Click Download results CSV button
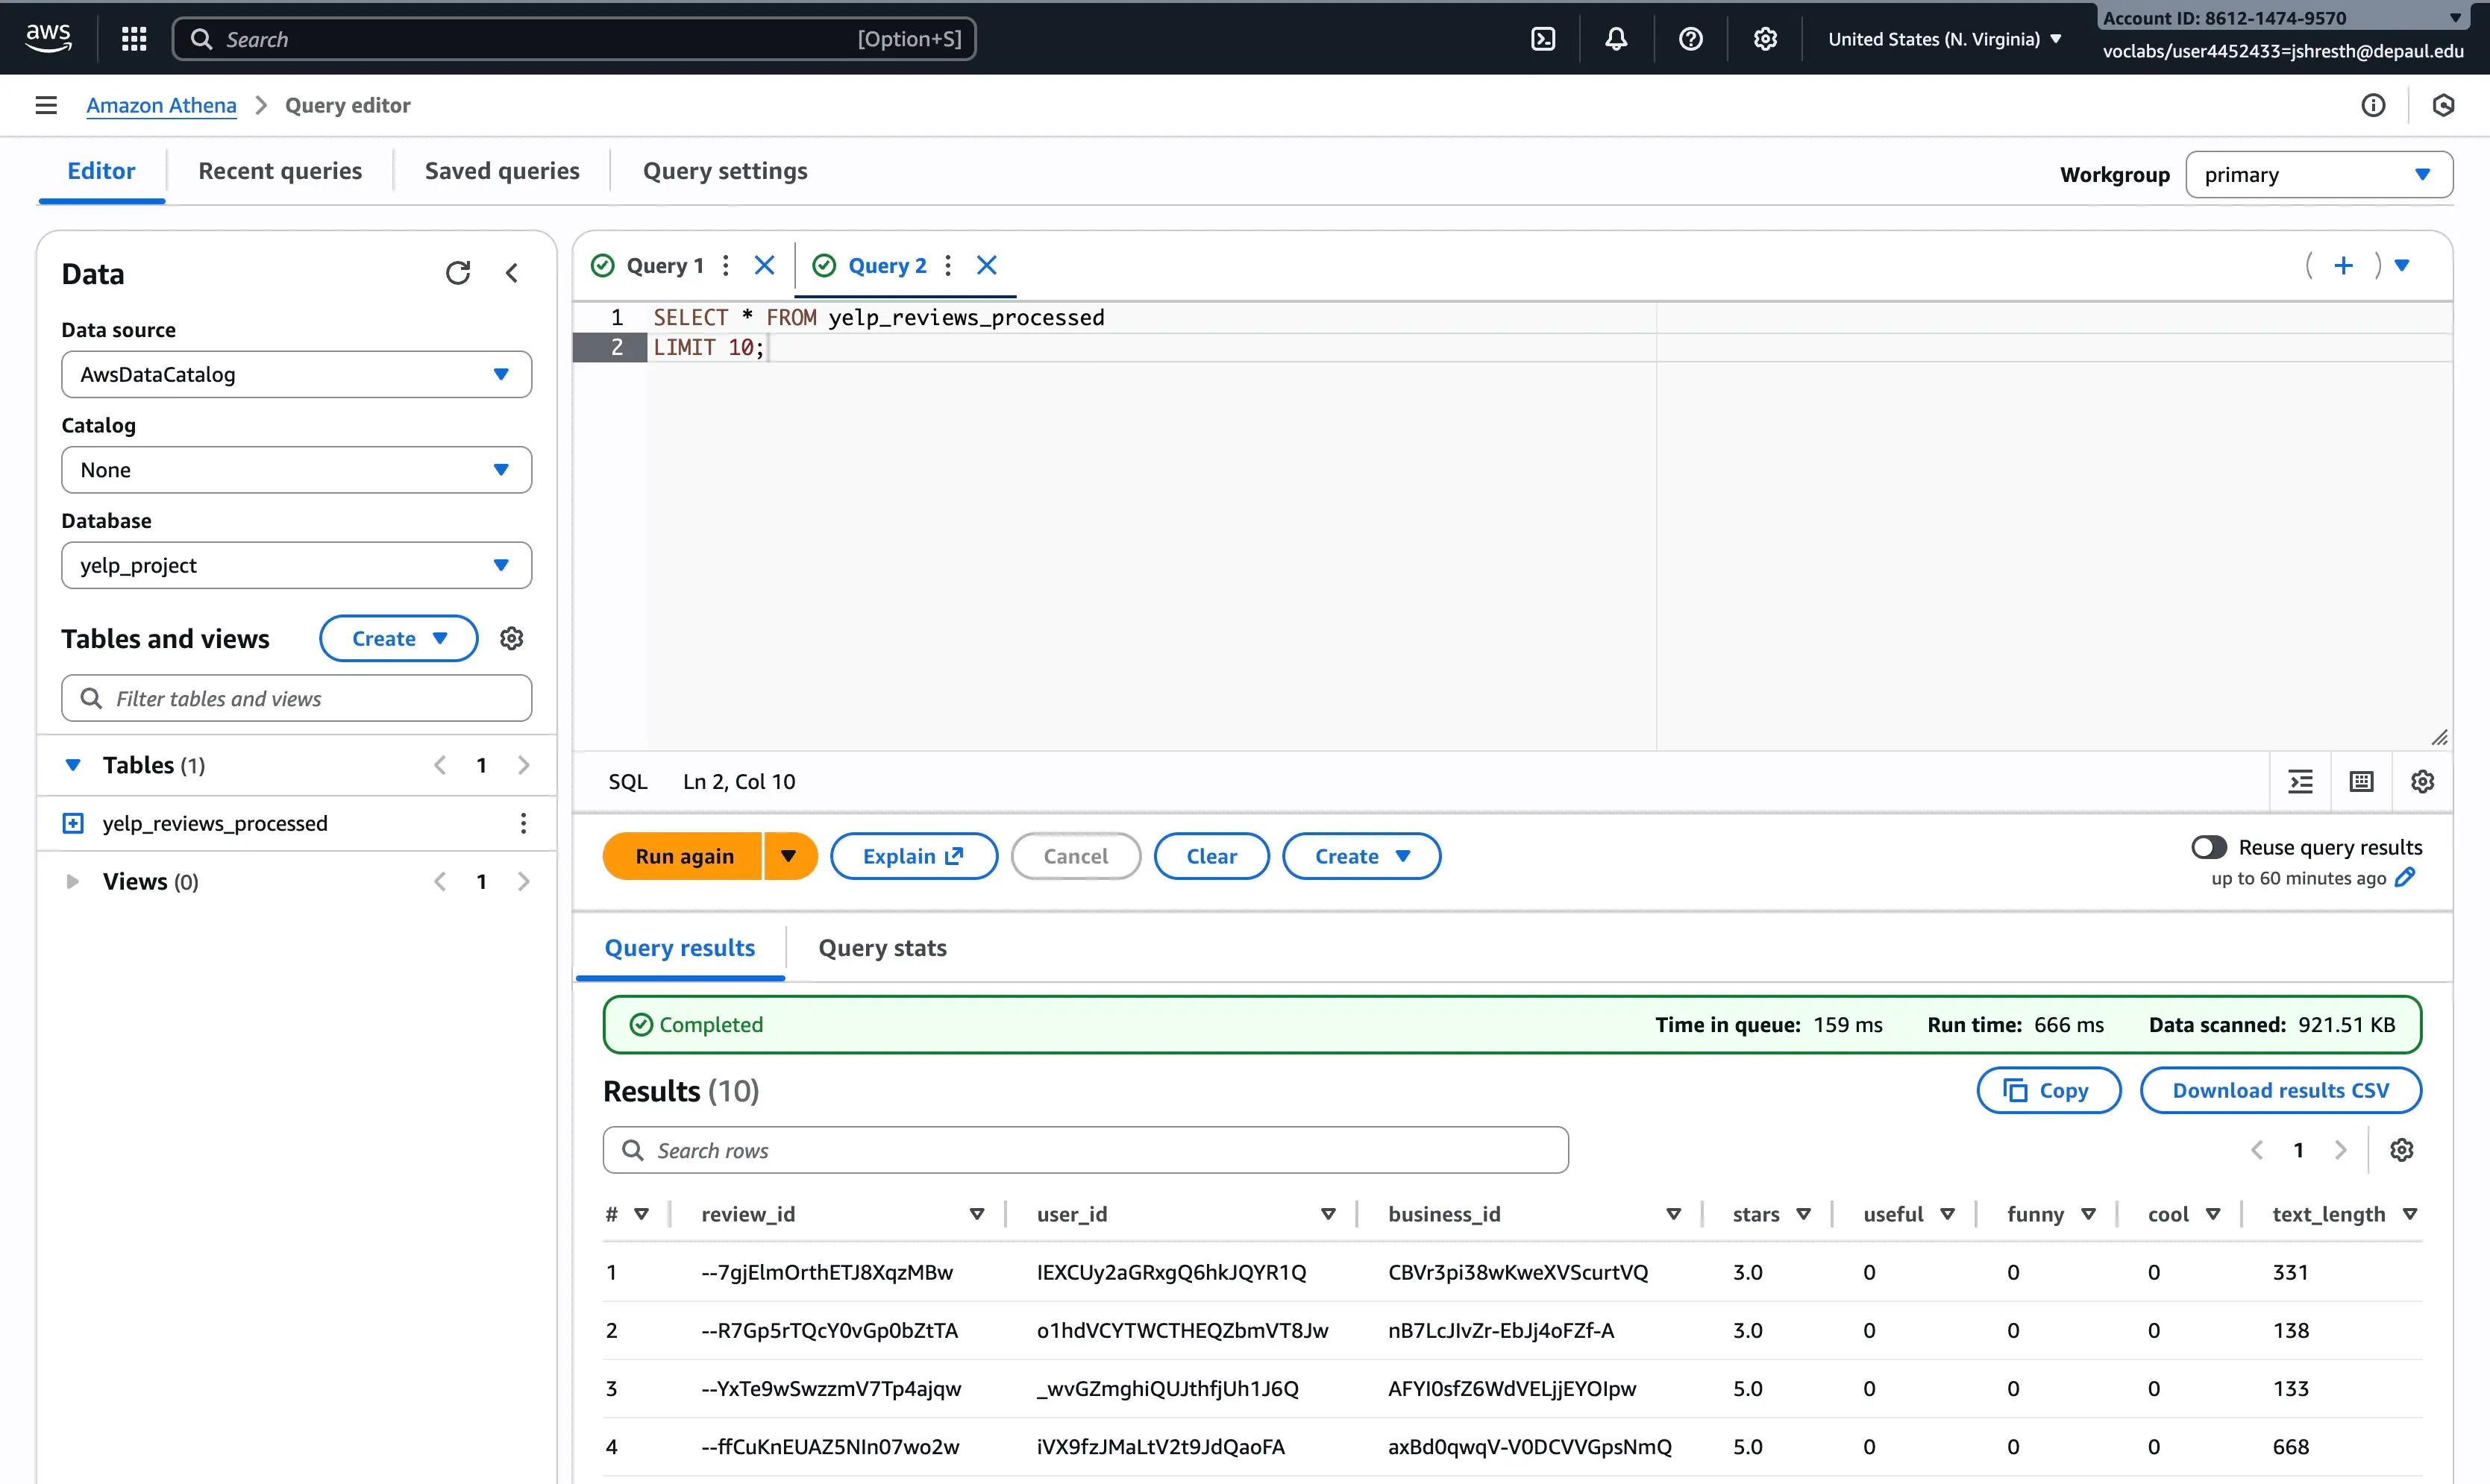 2280,1090
